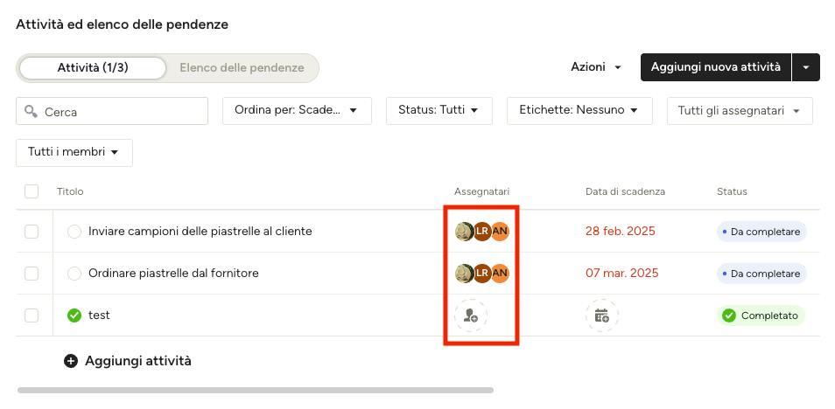Click the green check icon in Completato badge
The height and width of the screenshot is (409, 835).
pos(728,315)
